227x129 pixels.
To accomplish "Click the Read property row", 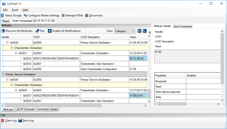I will [188, 87].
